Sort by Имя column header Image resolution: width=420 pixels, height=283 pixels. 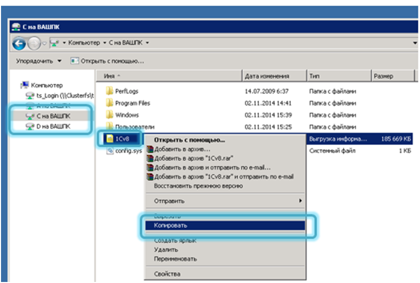(x=169, y=76)
